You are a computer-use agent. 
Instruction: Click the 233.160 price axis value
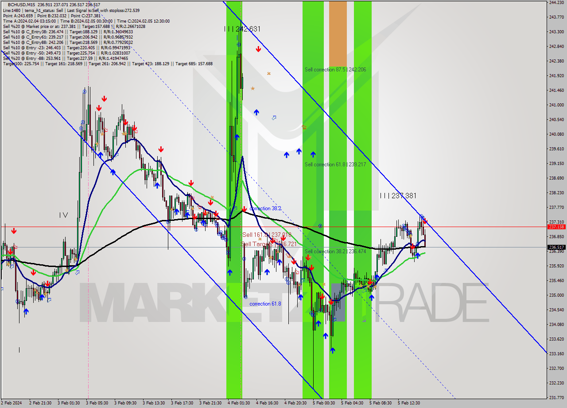tap(556, 354)
